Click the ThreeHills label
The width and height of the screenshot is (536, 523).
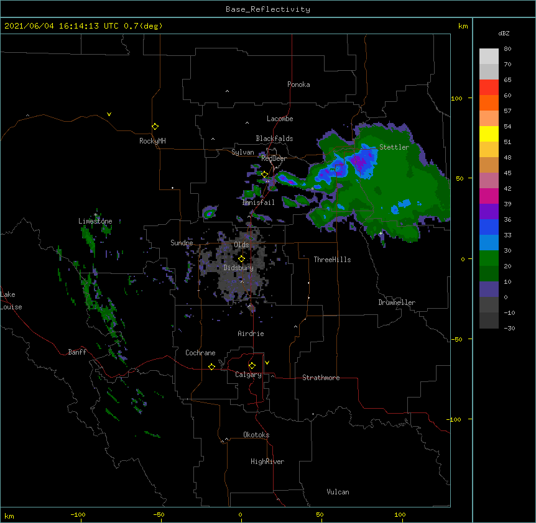coord(332,260)
